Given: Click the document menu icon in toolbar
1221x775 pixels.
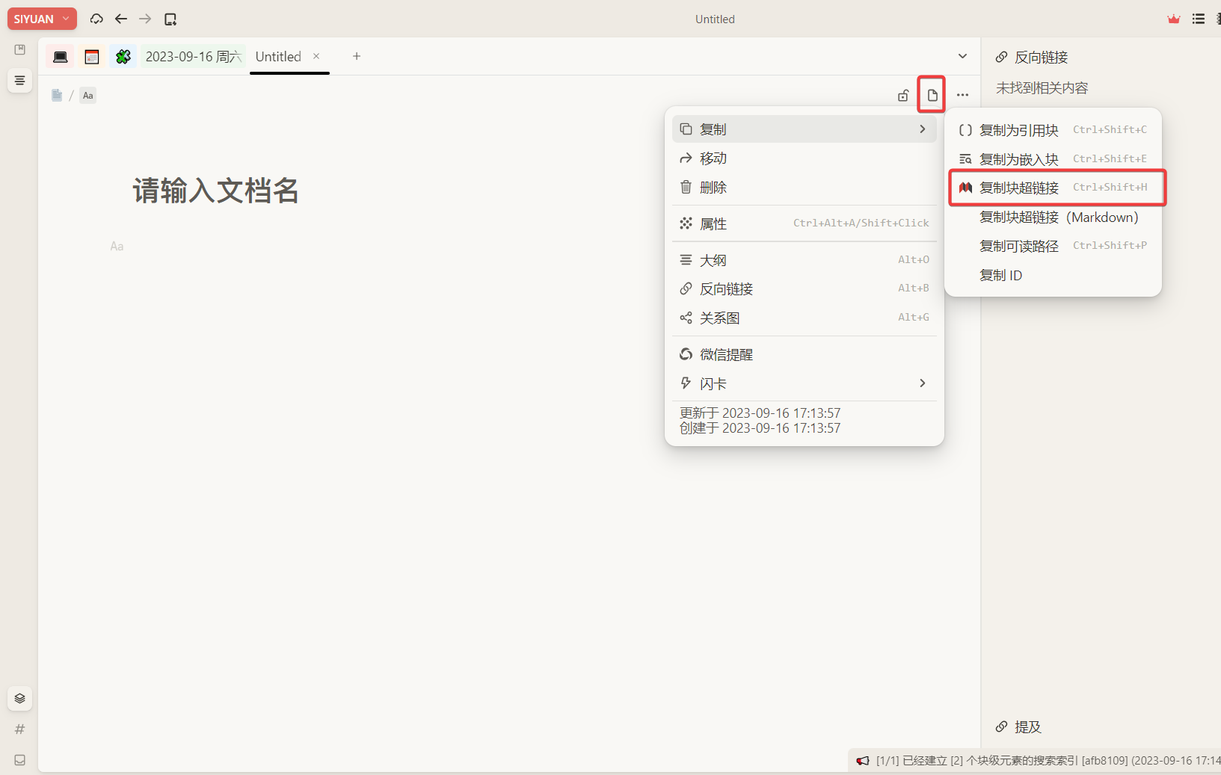Looking at the screenshot, I should (932, 95).
